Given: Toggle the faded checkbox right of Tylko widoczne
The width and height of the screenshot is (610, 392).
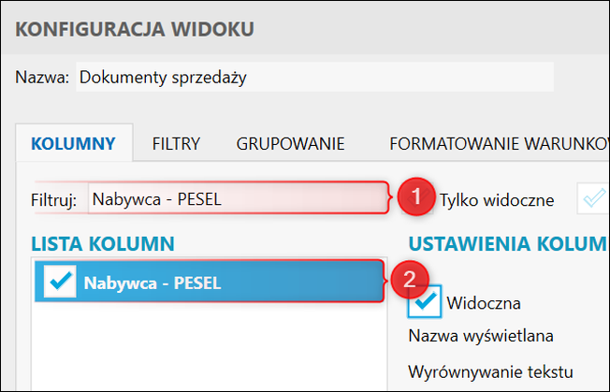Looking at the screenshot, I should (x=594, y=198).
